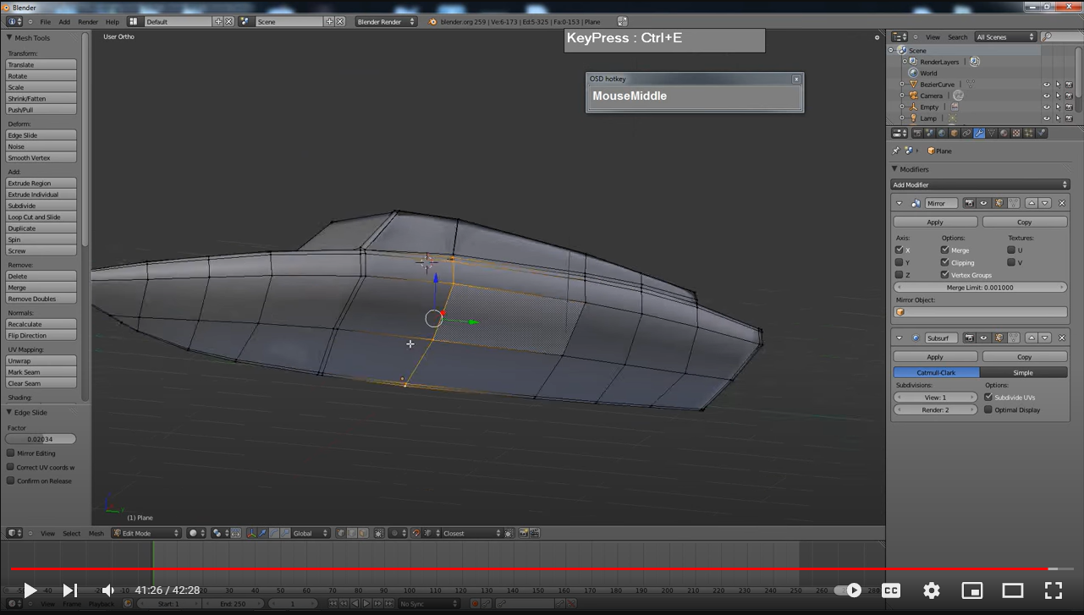Open the All Scenes outliner dropdown
This screenshot has height=615, width=1084.
1004,37
